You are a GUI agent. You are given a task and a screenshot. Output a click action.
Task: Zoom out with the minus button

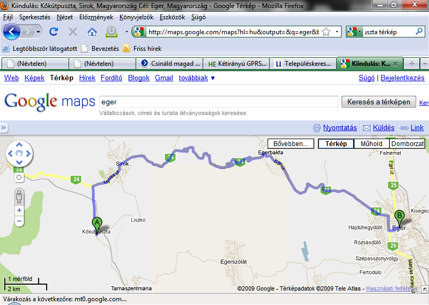point(19,221)
